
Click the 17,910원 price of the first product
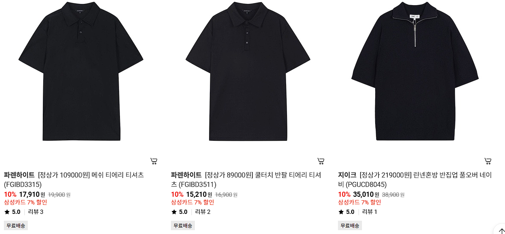(32, 194)
